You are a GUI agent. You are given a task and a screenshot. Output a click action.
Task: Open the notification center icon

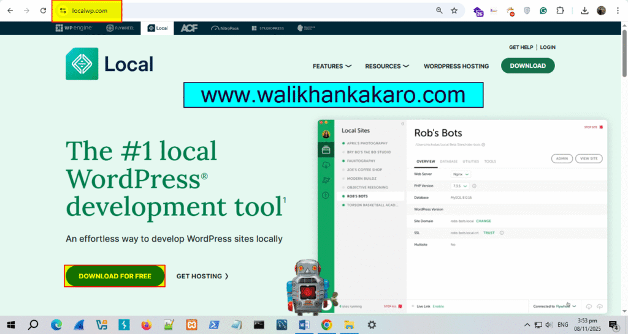(x=613, y=325)
